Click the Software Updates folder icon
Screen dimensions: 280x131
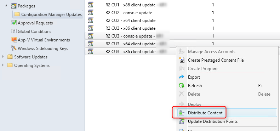pyautogui.click(x=10, y=57)
